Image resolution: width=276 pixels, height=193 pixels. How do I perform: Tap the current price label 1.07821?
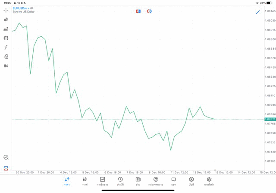click(x=270, y=119)
